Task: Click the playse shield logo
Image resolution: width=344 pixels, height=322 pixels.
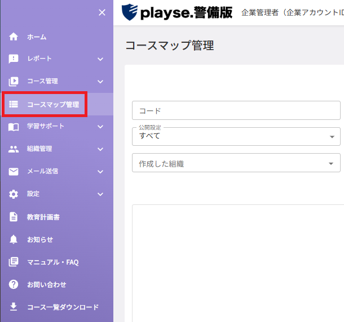Action: (130, 12)
